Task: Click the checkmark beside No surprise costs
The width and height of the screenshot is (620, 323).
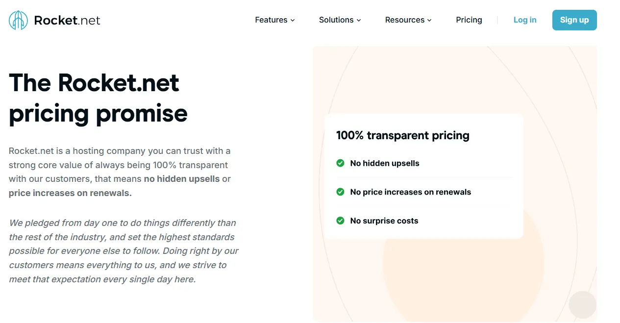Action: coord(340,221)
